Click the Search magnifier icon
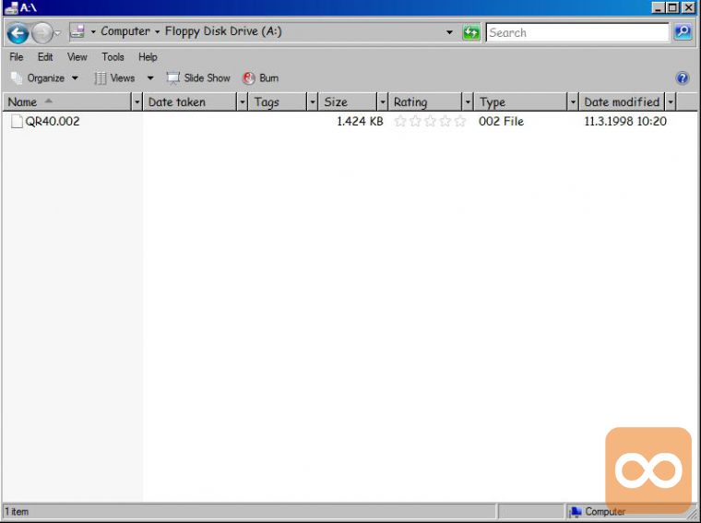Viewport: 701px width, 523px height. 683,32
